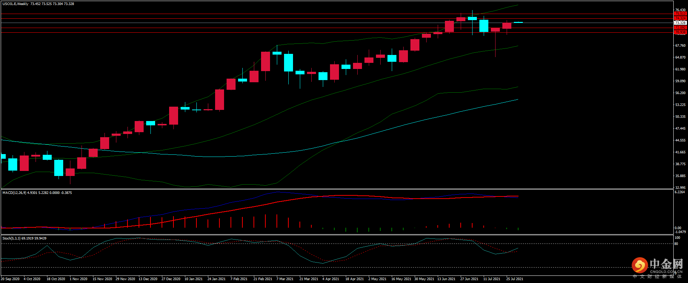Click the 21 Mar 2021 date label
Viewport: 688px width, 283px height.
(x=309, y=279)
